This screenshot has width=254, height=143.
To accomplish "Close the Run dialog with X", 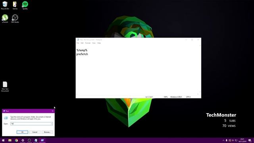I will click(x=53, y=111).
